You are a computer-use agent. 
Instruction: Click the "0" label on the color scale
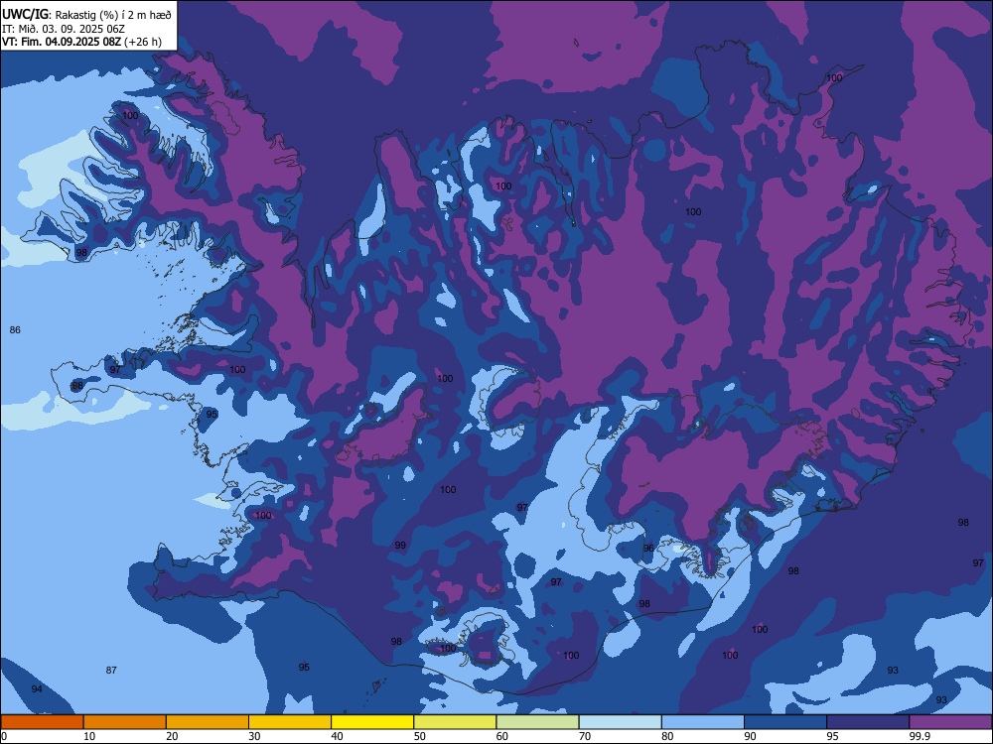(4, 736)
